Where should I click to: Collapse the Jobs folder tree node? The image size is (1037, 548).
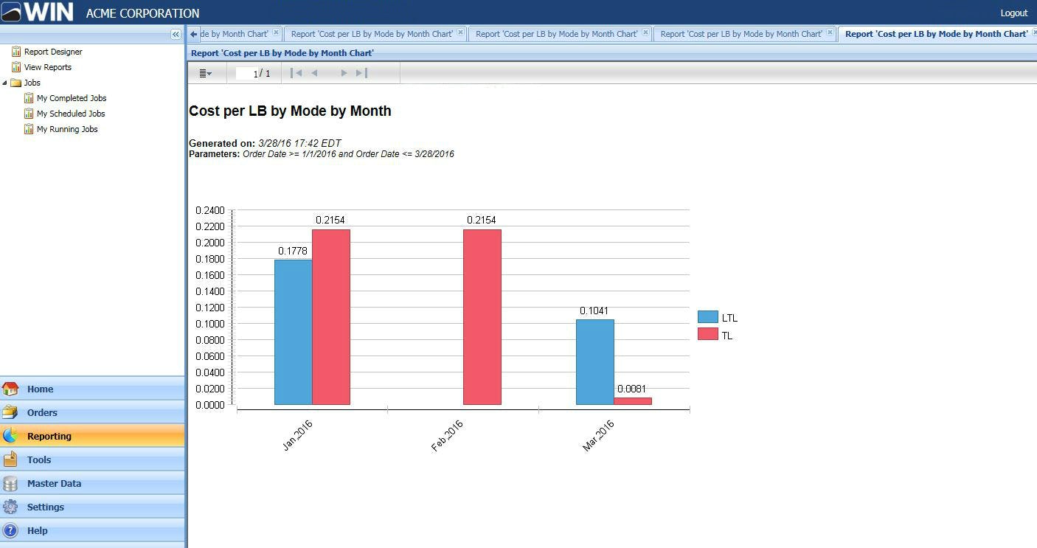pos(5,83)
